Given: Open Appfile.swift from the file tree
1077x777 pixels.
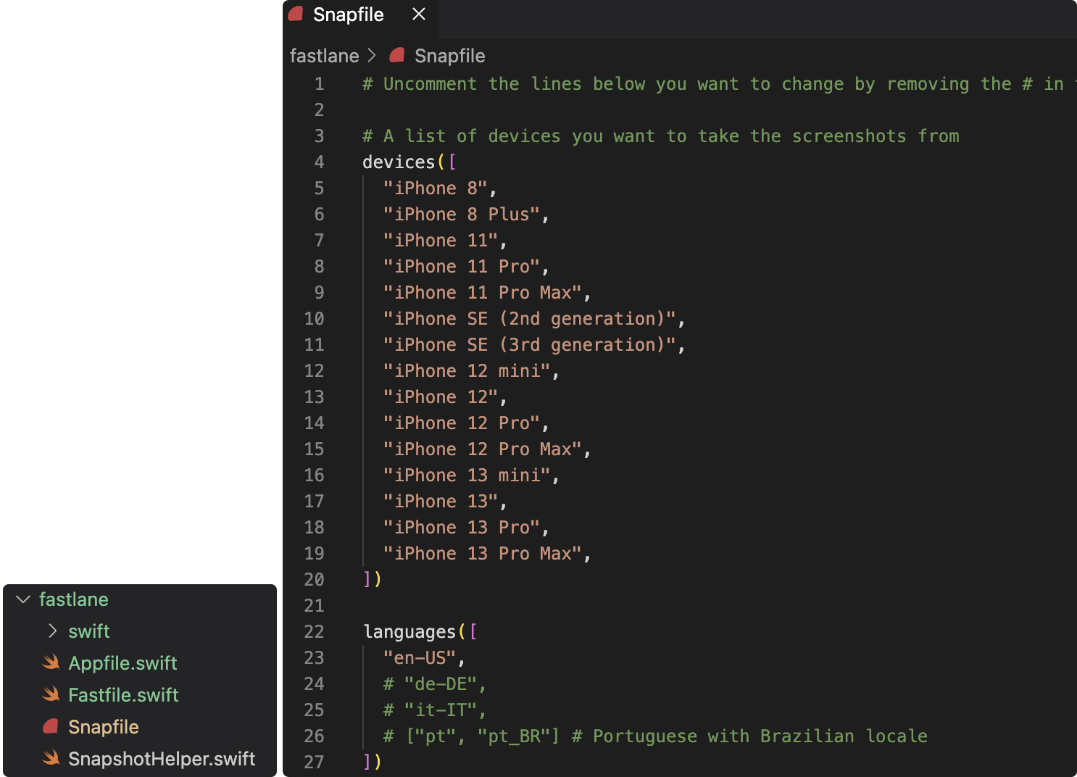Looking at the screenshot, I should pos(122,663).
